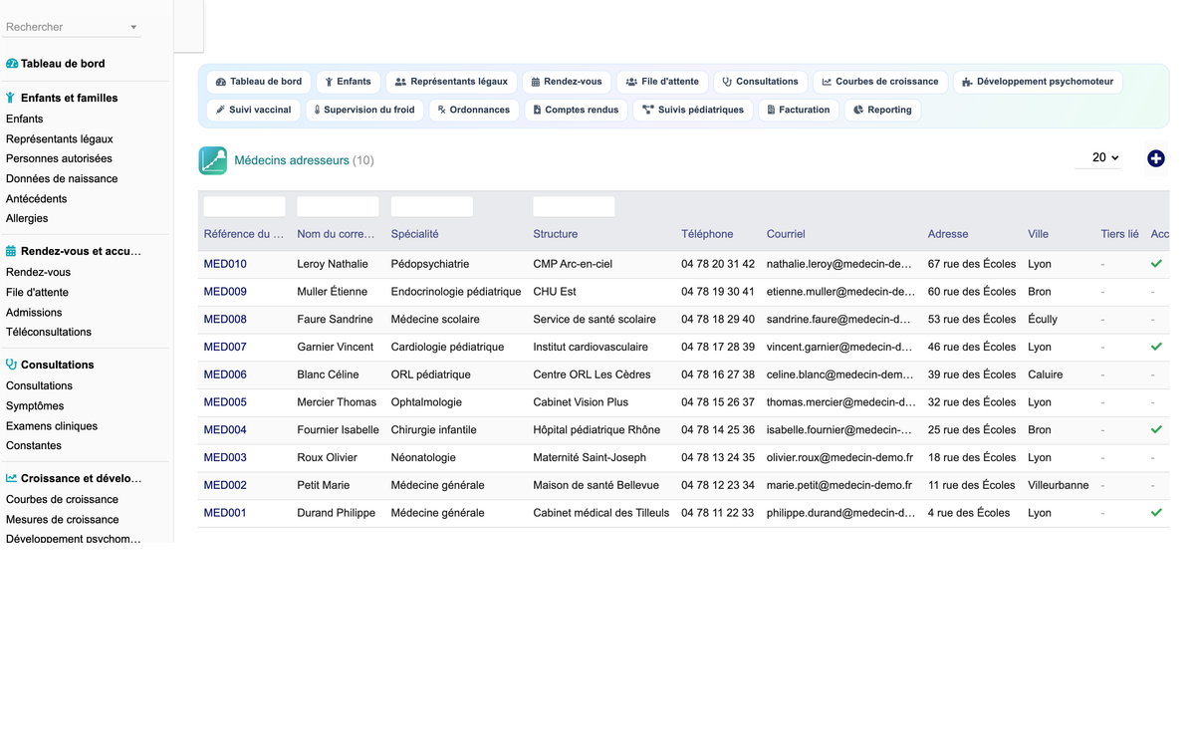The image size is (1195, 740).
Task: Open the Enfants toolbar button
Action: click(x=348, y=82)
